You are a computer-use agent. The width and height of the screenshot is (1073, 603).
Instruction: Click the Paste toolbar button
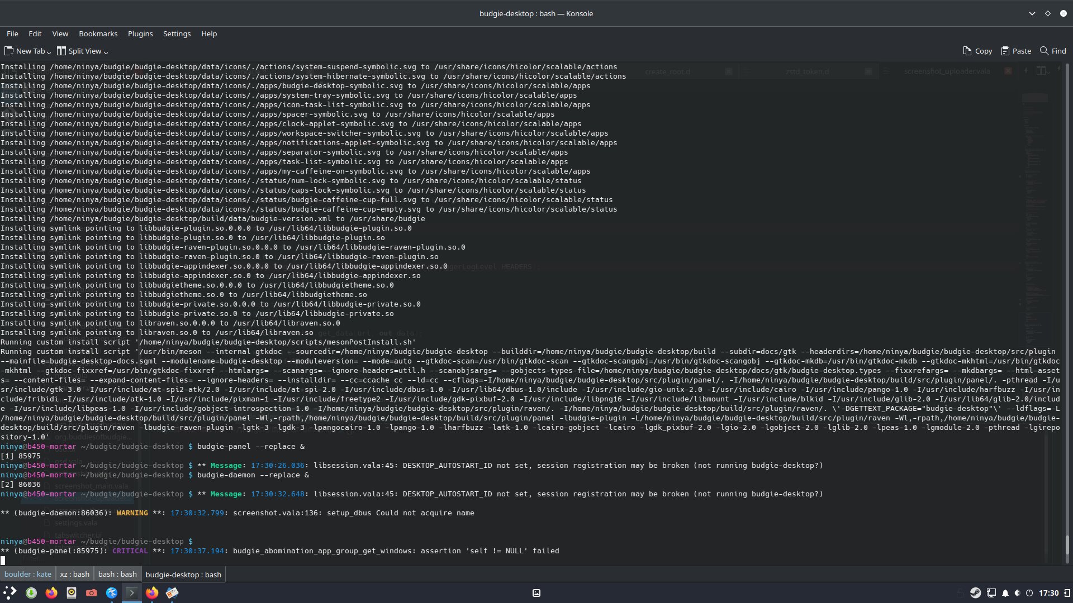[1016, 51]
